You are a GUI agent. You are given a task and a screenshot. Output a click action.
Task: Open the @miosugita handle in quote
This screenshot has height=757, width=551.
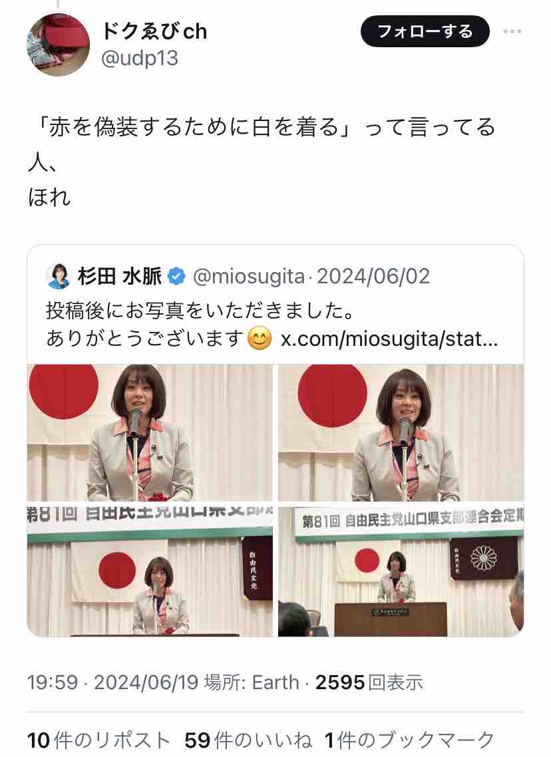pos(248,276)
